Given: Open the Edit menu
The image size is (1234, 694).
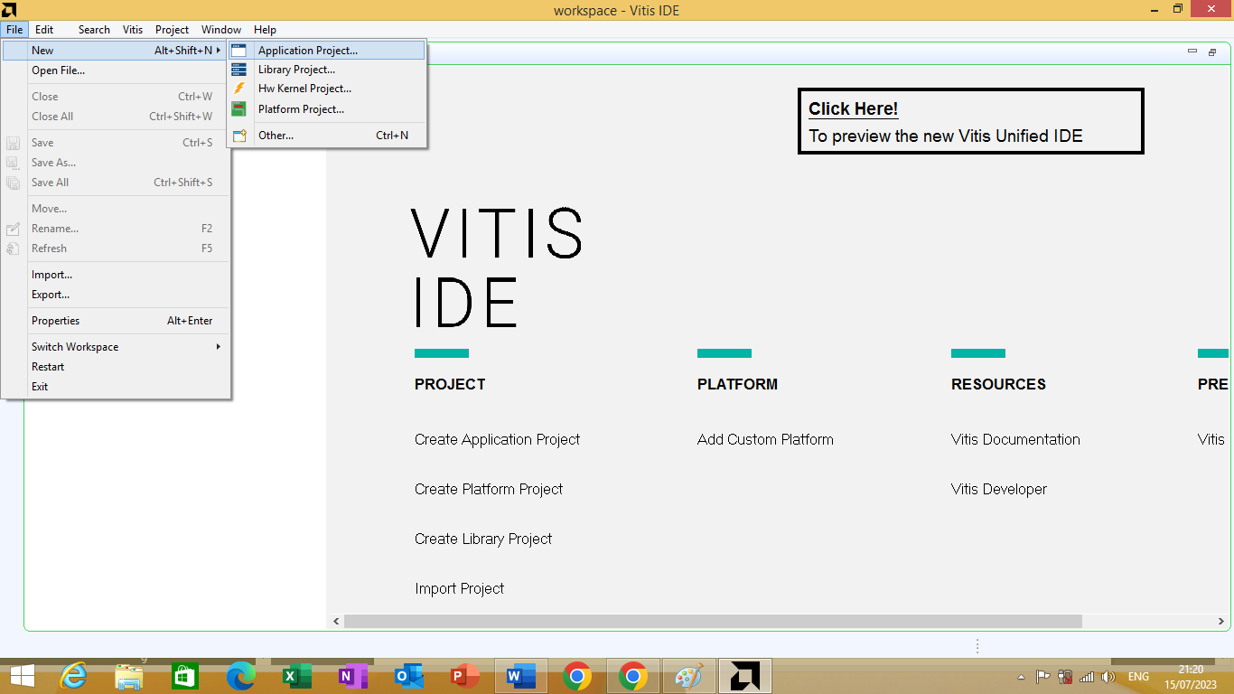Looking at the screenshot, I should coord(44,30).
